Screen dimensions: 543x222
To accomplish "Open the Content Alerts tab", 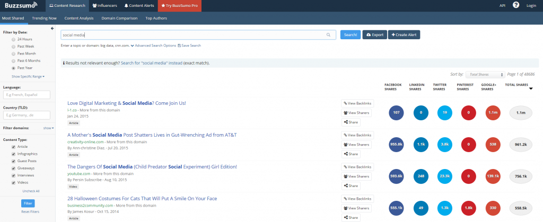I will point(139,5).
